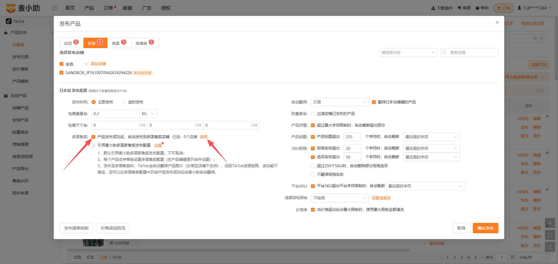This screenshot has height=264, width=558.
Task: Click the 价格 help question icon
Action: click(306, 210)
